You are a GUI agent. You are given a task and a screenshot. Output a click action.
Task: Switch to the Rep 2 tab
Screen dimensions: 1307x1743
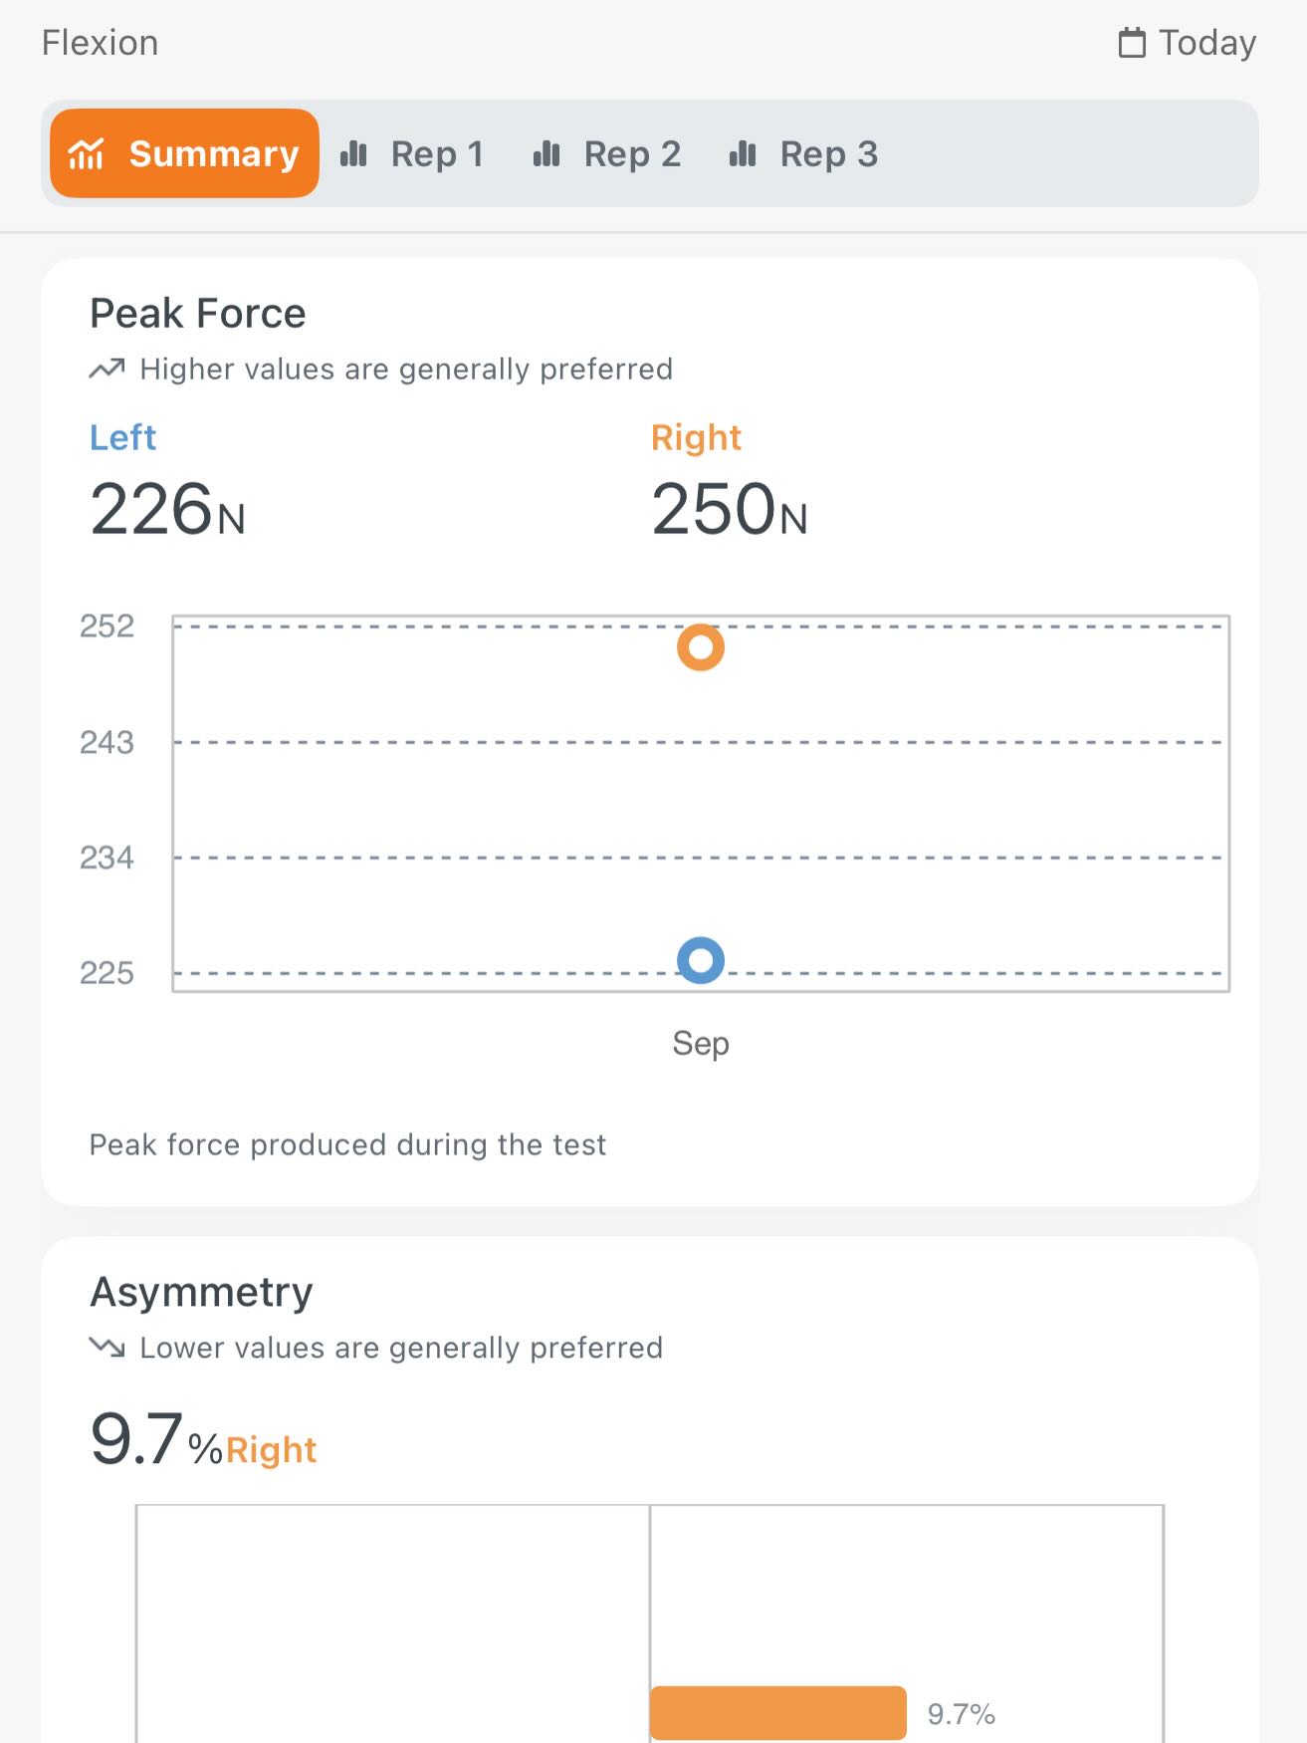(607, 153)
